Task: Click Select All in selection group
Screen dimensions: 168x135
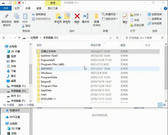Action: [x=155, y=14]
